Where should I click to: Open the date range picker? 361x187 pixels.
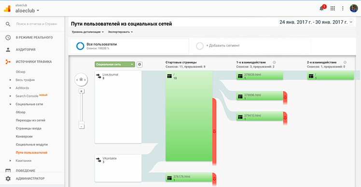(x=316, y=22)
